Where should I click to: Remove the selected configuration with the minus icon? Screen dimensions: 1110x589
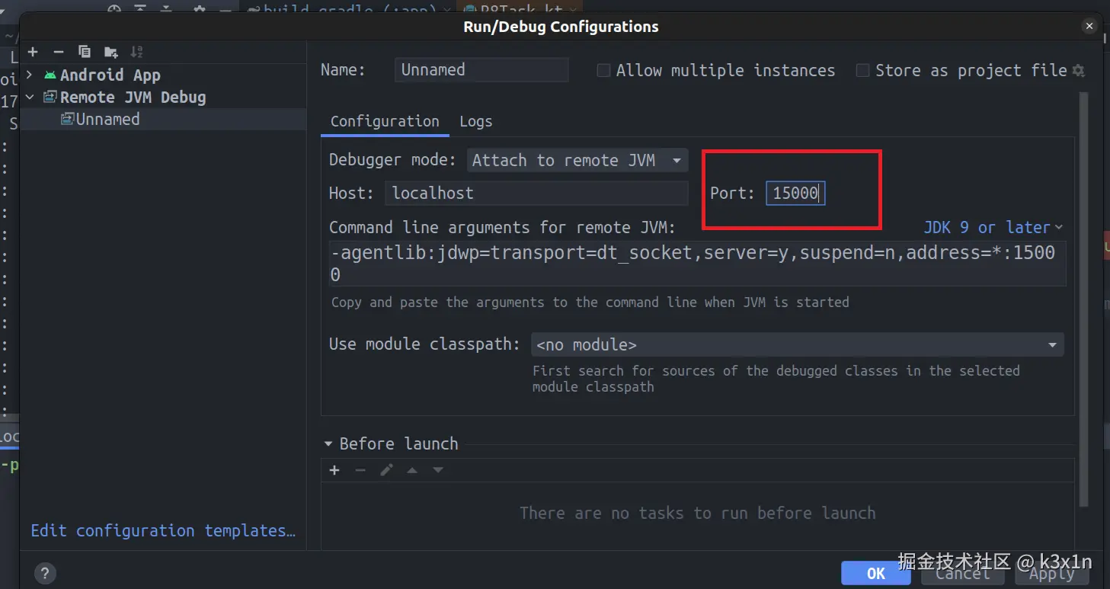coord(59,52)
